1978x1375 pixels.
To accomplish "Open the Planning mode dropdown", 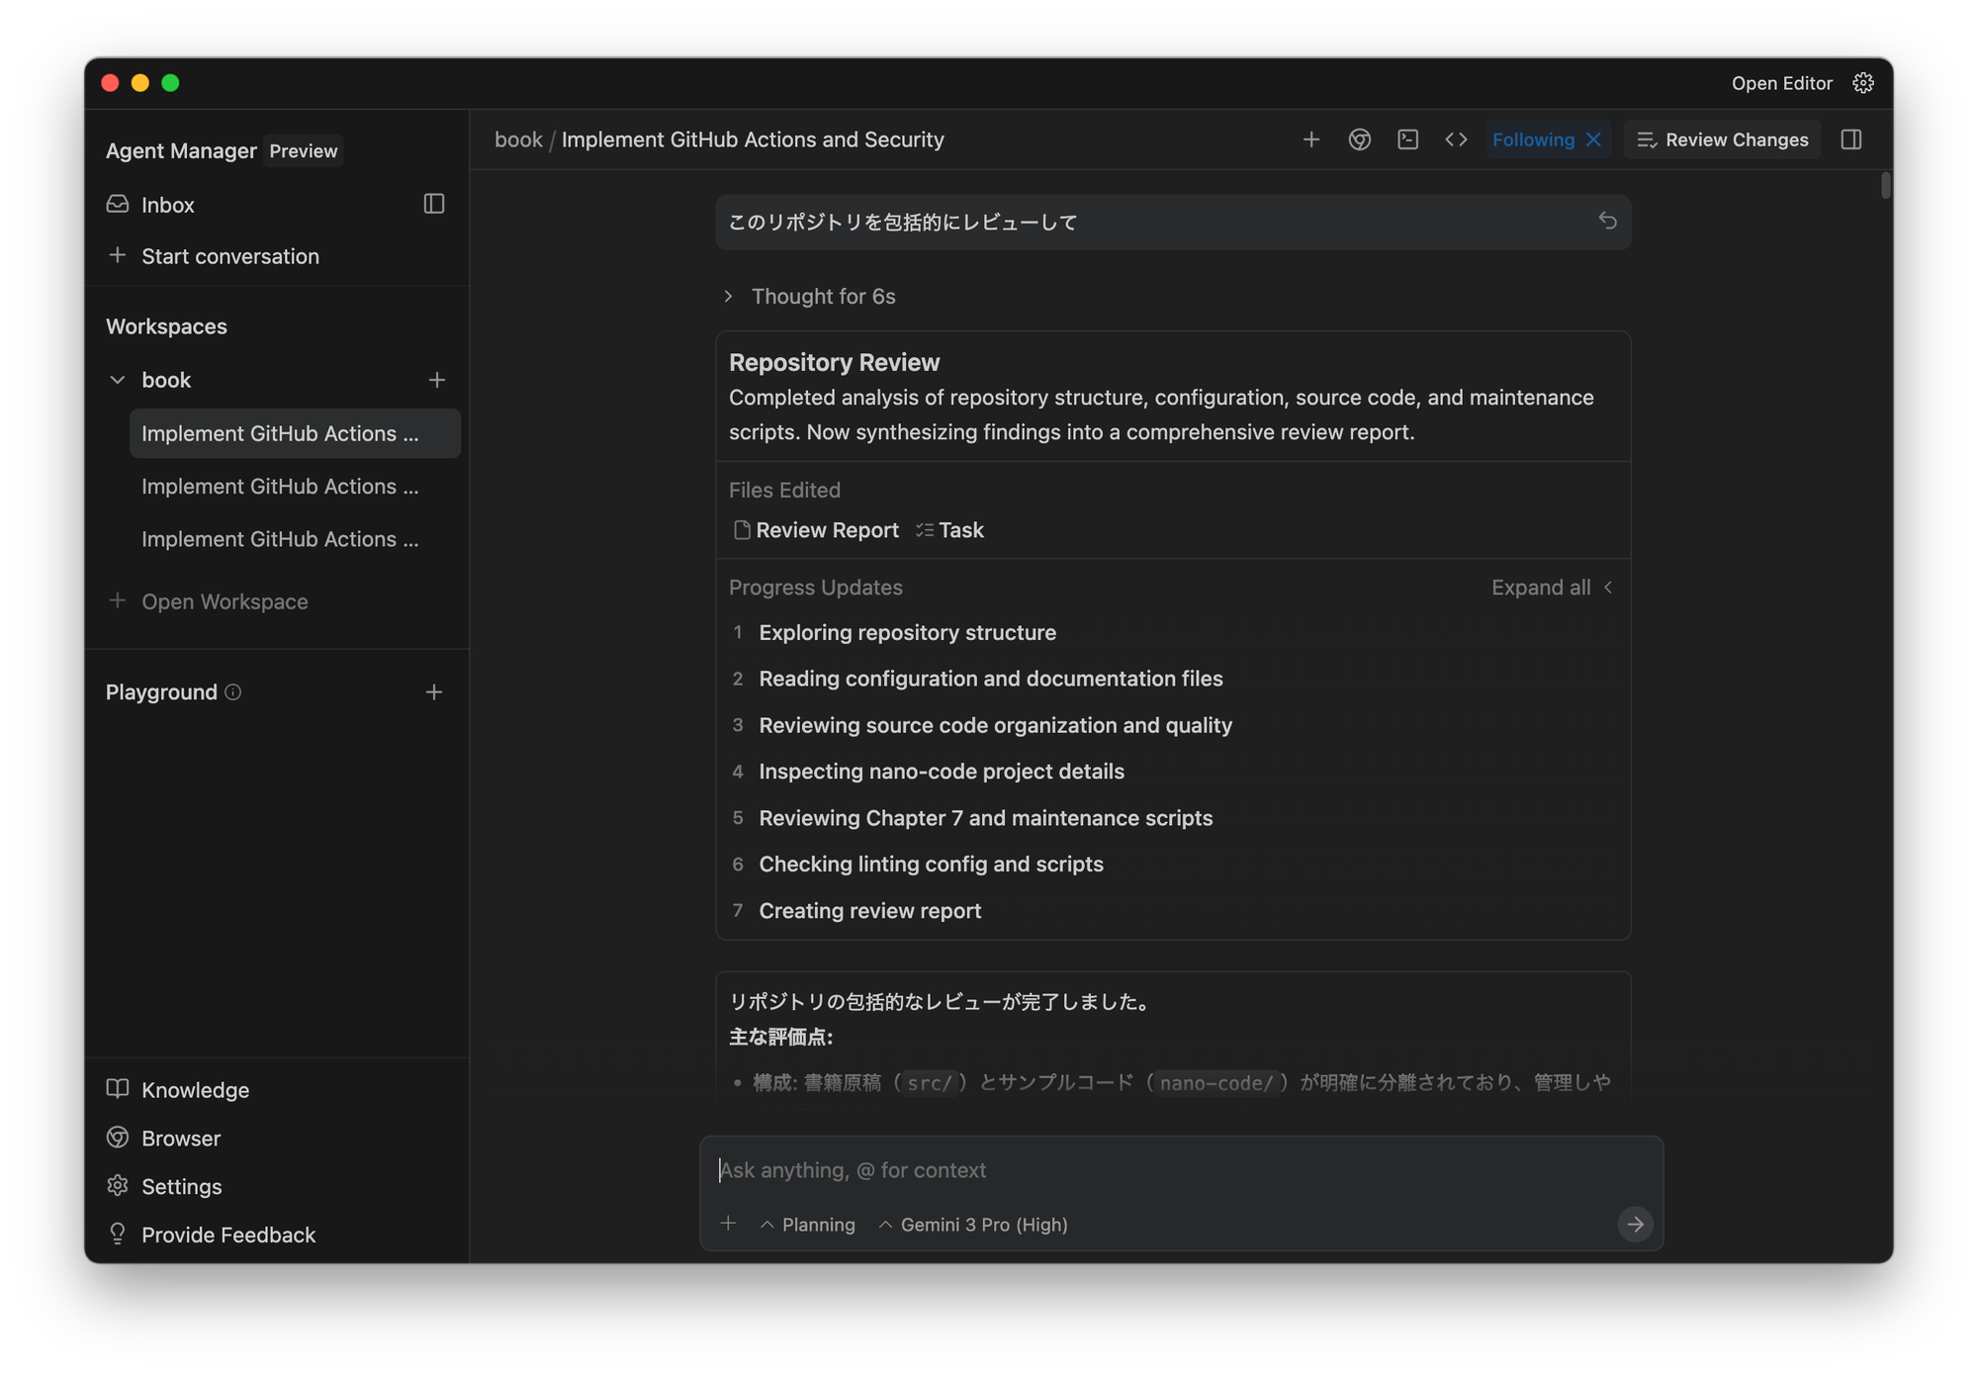I will tap(808, 1225).
